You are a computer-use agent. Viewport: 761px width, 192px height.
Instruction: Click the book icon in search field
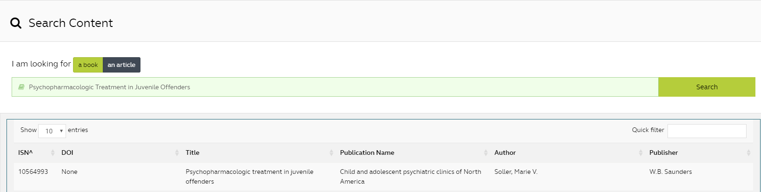coord(21,87)
